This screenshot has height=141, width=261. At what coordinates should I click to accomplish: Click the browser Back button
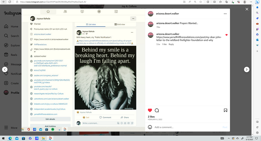4,2
